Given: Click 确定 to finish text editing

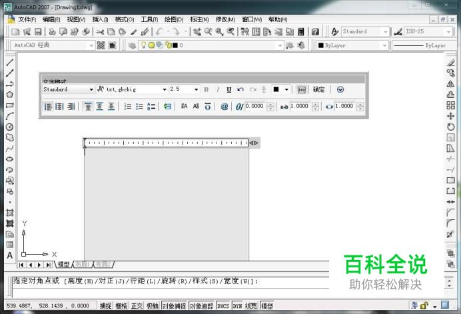Looking at the screenshot, I should coord(318,89).
